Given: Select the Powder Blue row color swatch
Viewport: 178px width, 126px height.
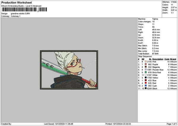Looking at the screenshot, I should coord(146,70).
